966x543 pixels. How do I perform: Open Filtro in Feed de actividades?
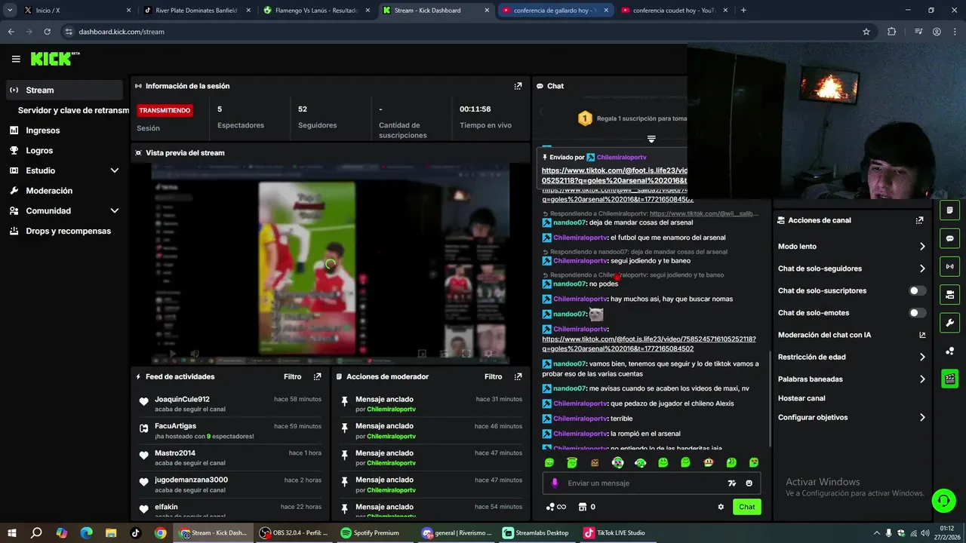293,376
